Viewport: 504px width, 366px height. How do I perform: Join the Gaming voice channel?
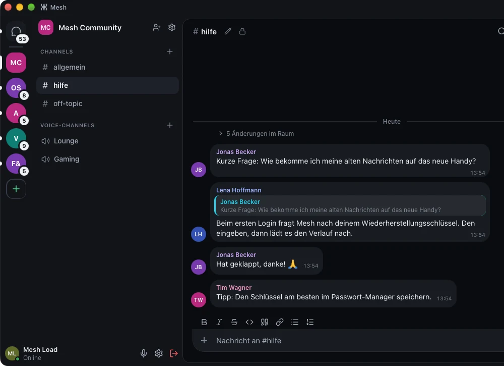107,159
